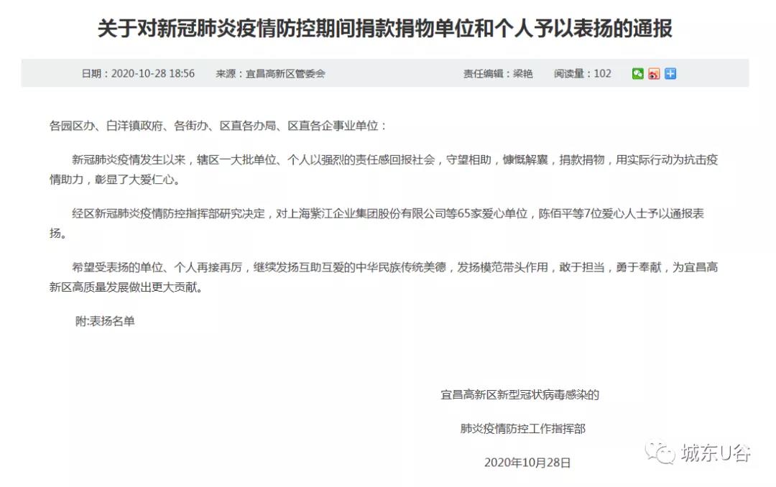Screen dimensions: 776x487
Task: Share article via the red Weibo icon
Action: tap(654, 74)
